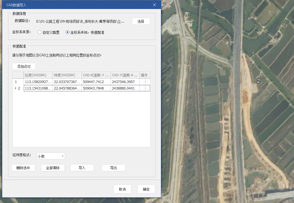Close the CAD数据导入 dialog
This screenshot has height=203, width=294.
[154, 5]
